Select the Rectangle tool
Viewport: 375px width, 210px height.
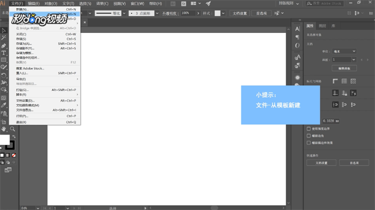pos(4,60)
